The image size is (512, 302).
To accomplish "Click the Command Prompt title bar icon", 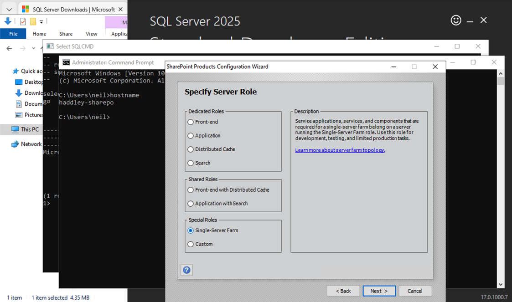I will (66, 62).
